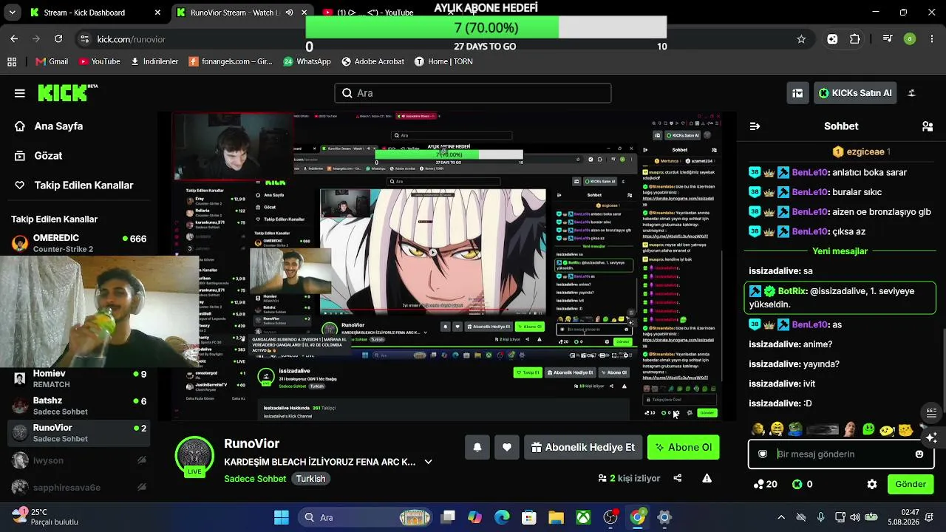Open the treasure chest icon beside KICKs Satın Al
The width and height of the screenshot is (946, 532).
pyautogui.click(x=797, y=93)
